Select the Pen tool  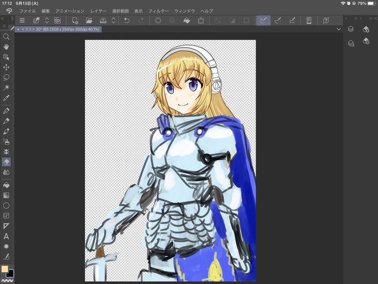point(6,111)
